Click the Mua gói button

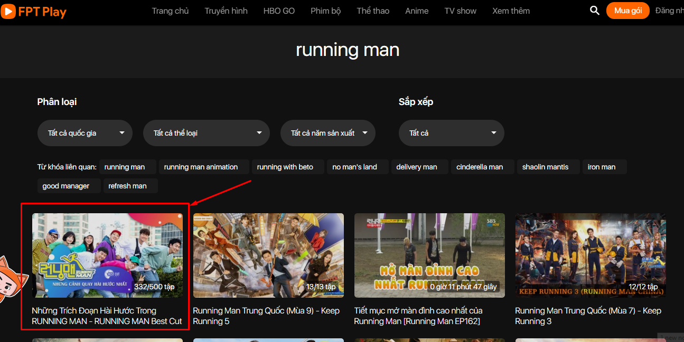point(627,11)
